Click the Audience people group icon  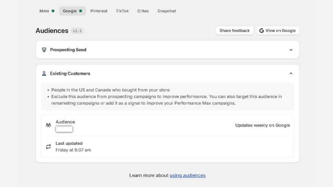[49, 125]
